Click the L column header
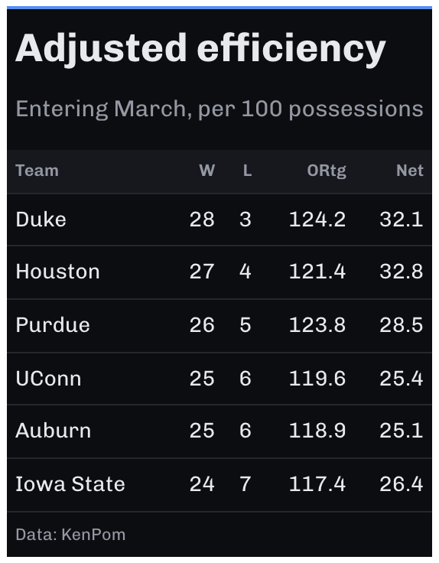This screenshot has width=439, height=563. click(x=247, y=170)
